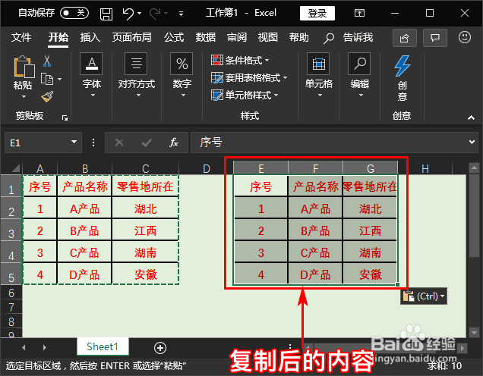Click the next sheet navigation arrow
The height and width of the screenshot is (376, 483).
pos(45,348)
